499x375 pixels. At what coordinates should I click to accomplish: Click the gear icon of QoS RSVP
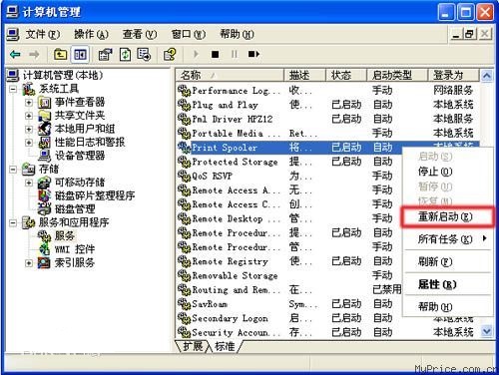tap(184, 176)
